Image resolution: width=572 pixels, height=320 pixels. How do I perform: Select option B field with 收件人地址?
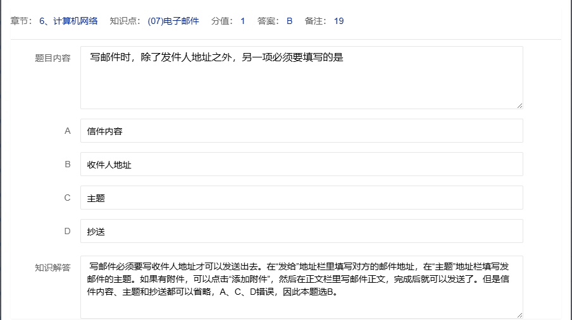tap(301, 164)
